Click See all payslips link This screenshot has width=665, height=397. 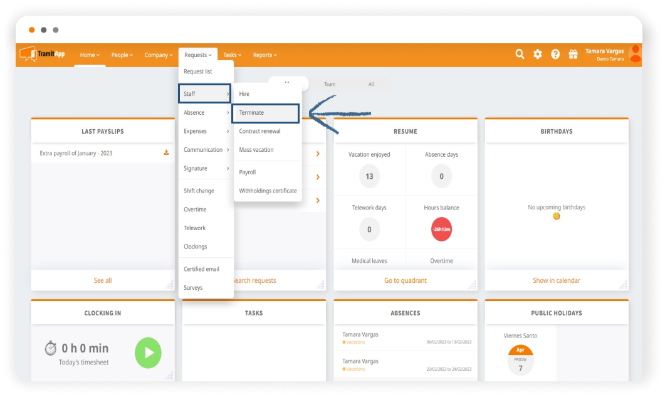click(103, 280)
